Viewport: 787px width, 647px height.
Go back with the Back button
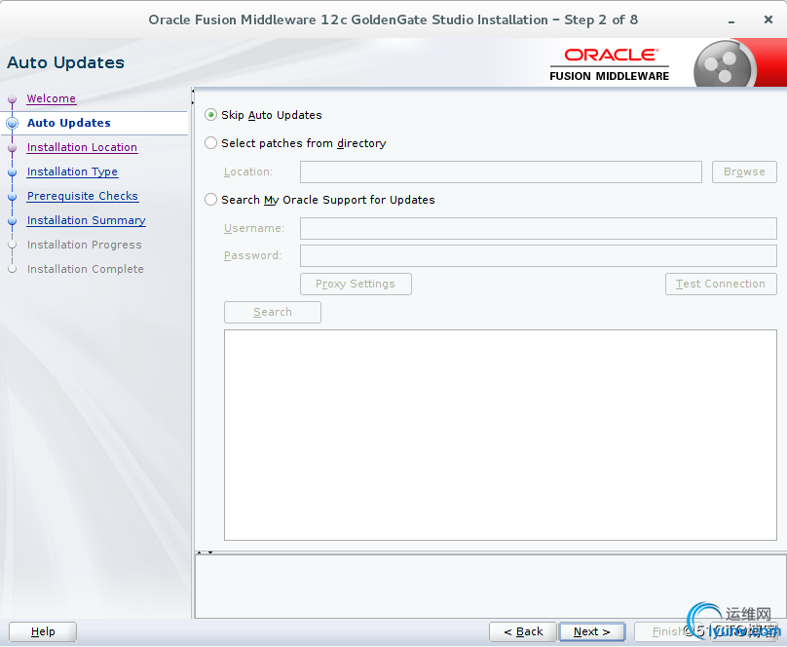[523, 631]
